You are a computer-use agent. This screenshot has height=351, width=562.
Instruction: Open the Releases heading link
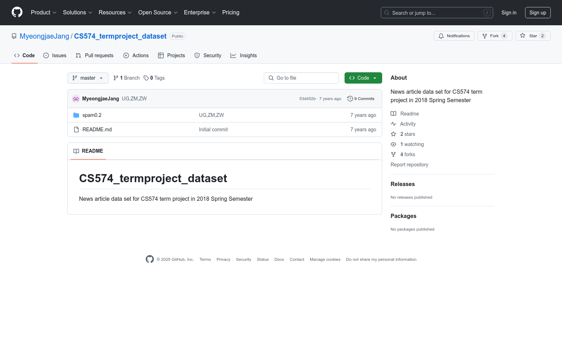(403, 184)
